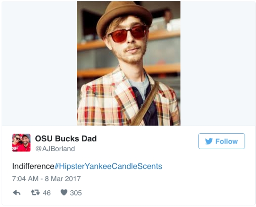Click the OSU Bucks Dad display name

66,138
